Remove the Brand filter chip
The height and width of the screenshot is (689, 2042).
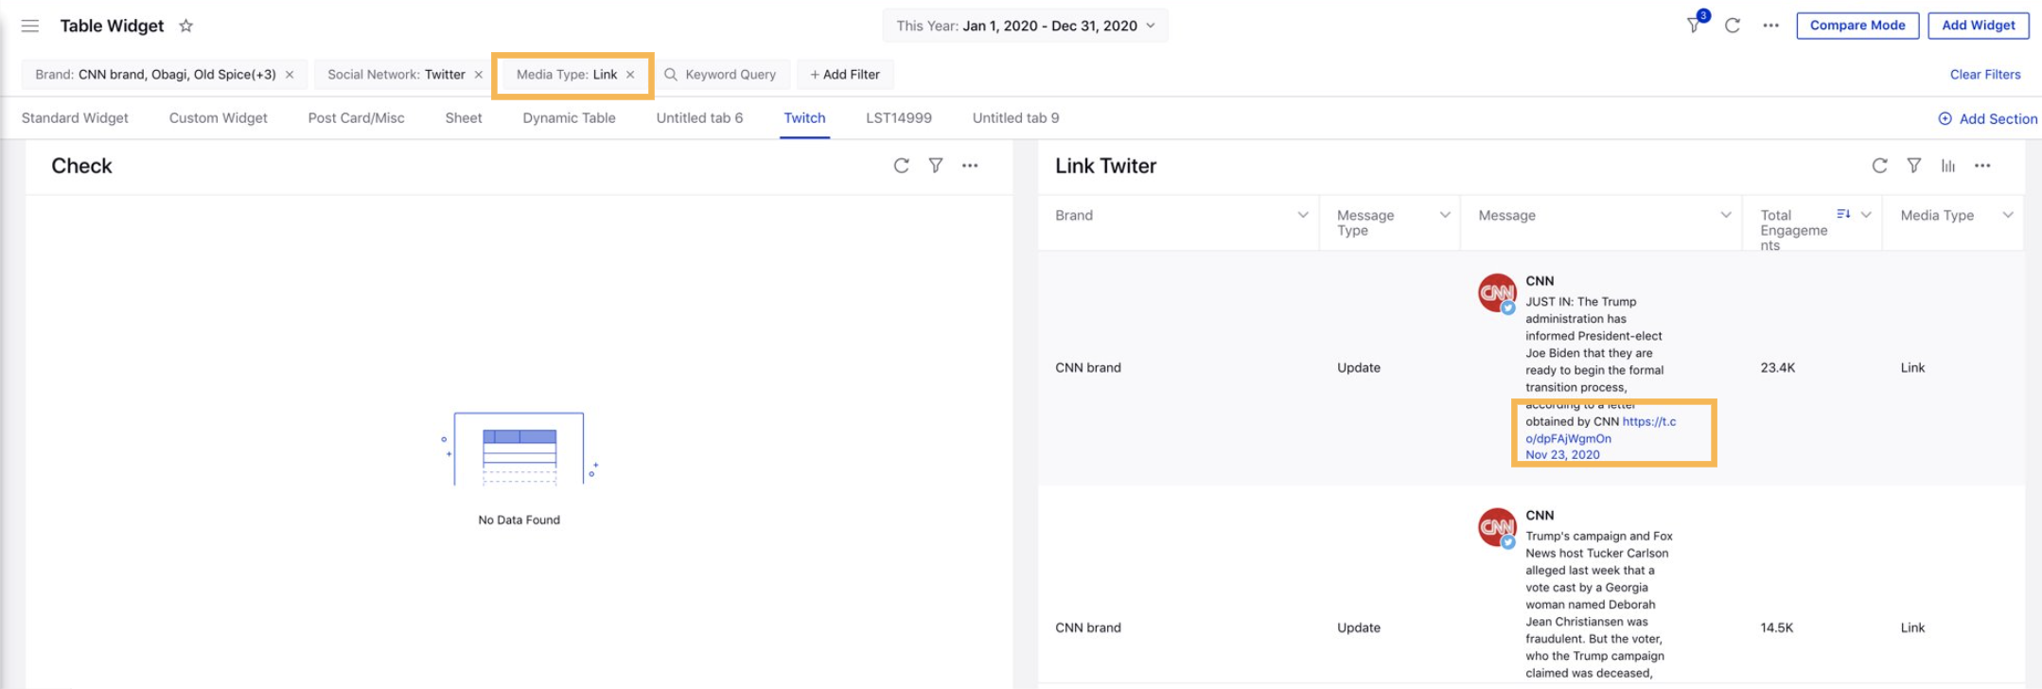click(x=290, y=75)
